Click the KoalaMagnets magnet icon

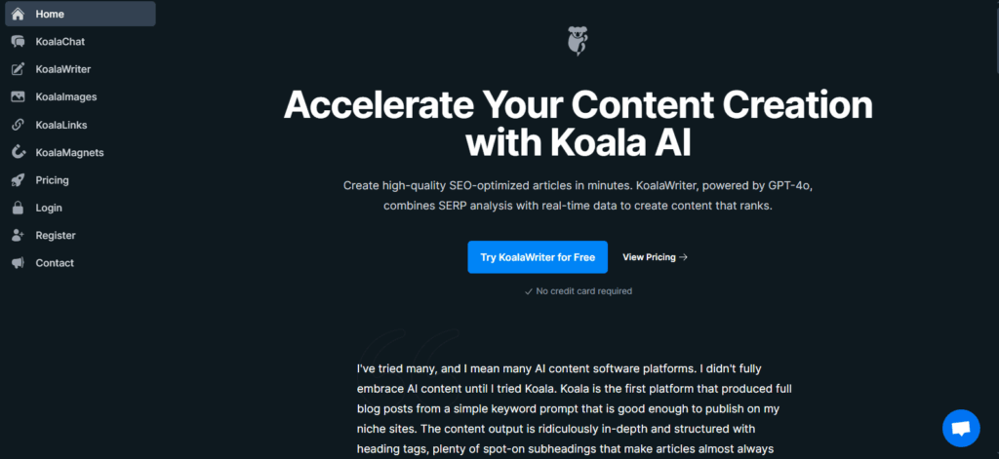[18, 152]
